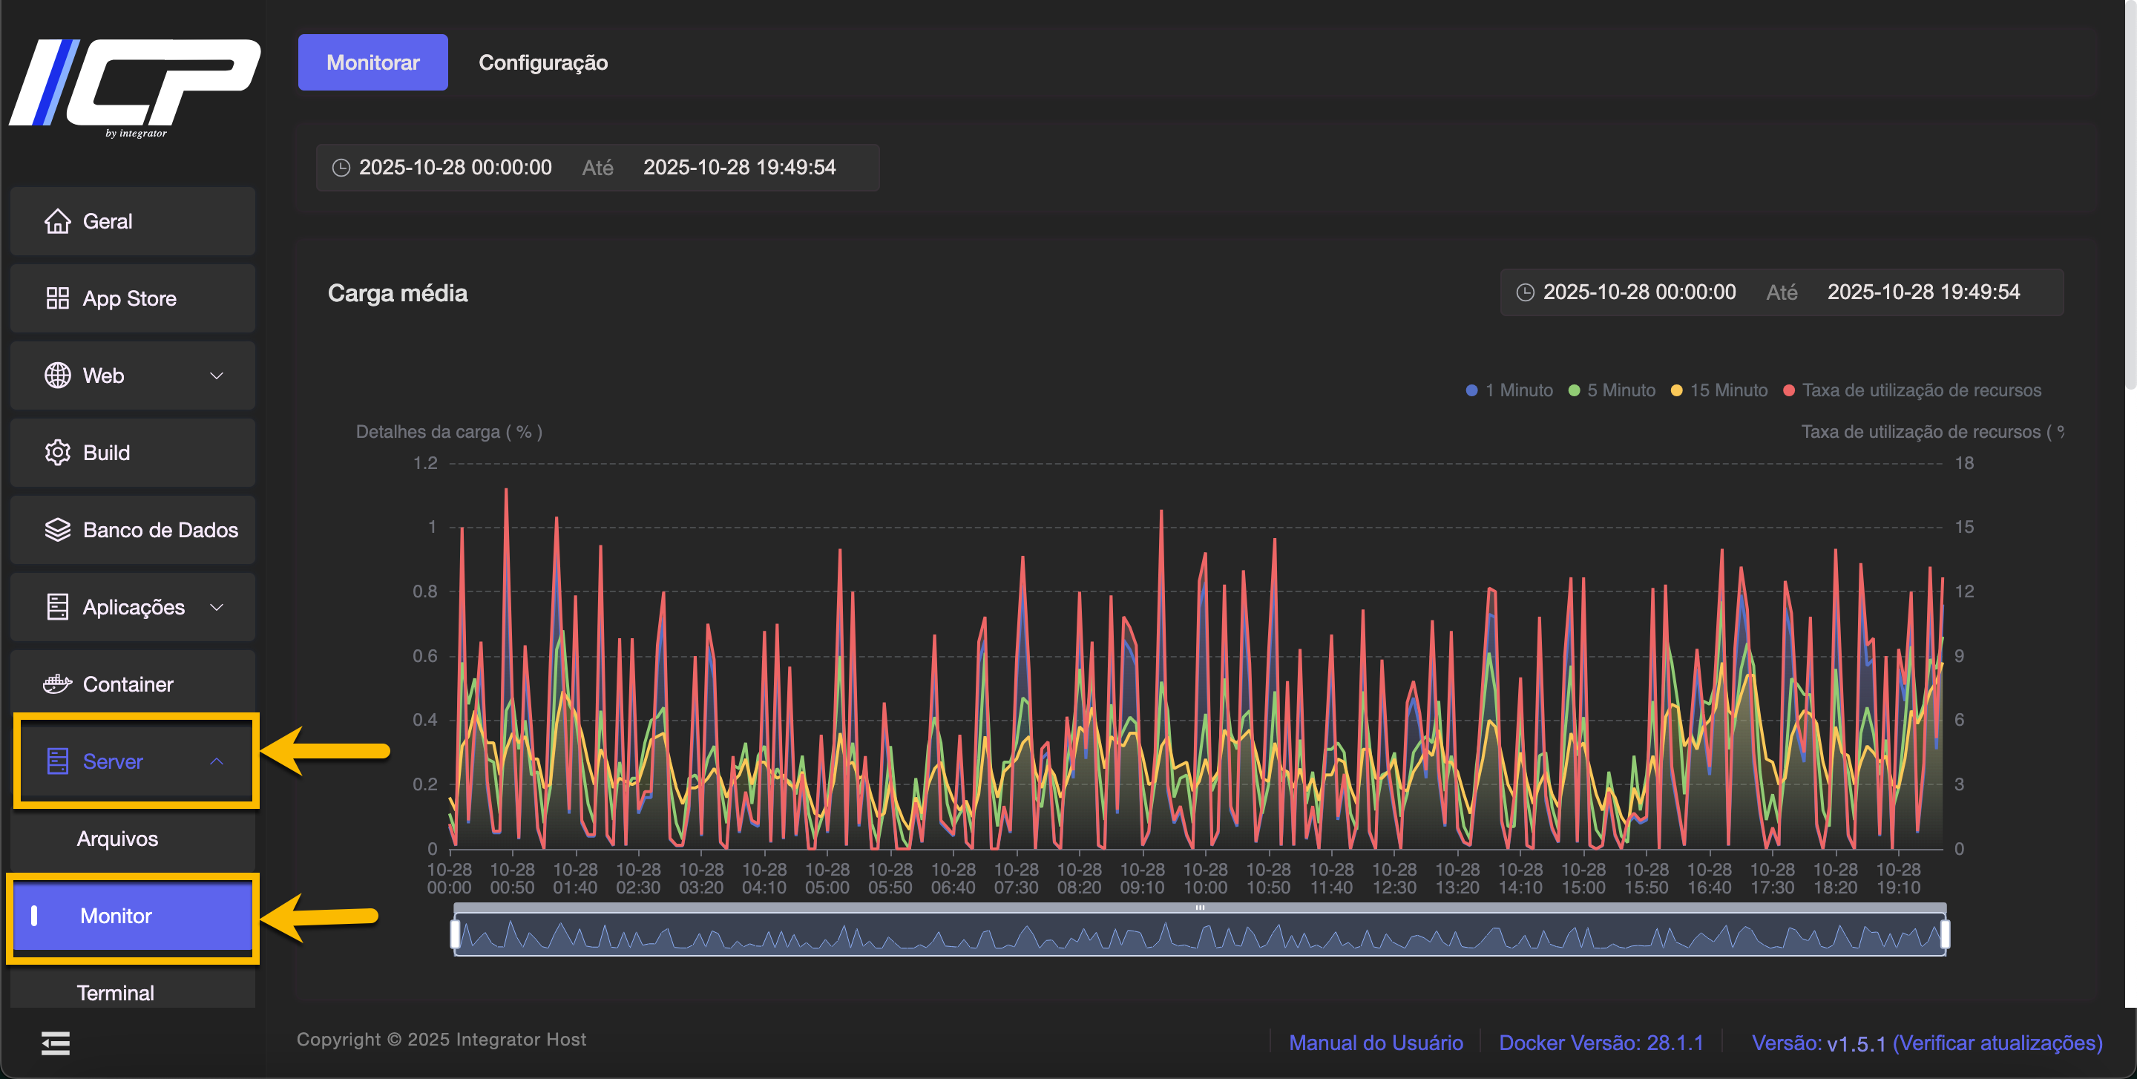Screen dimensions: 2137x1079
Task: Click the top date range start field
Action: 455,168
